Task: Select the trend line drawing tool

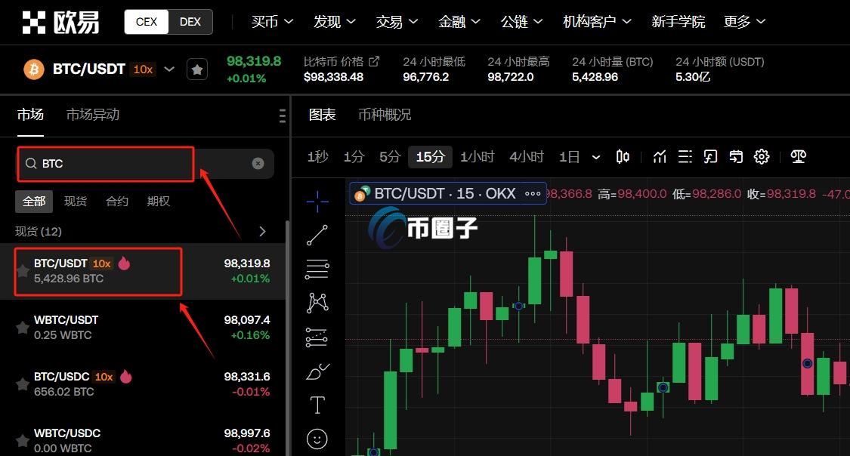Action: 317,236
